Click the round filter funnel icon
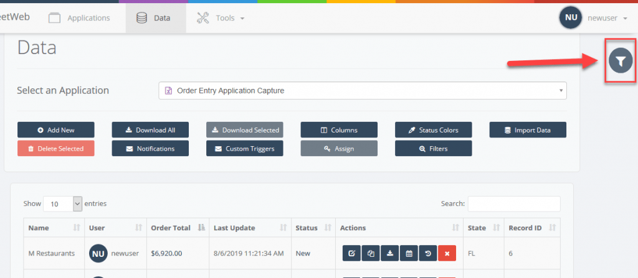 (620, 60)
